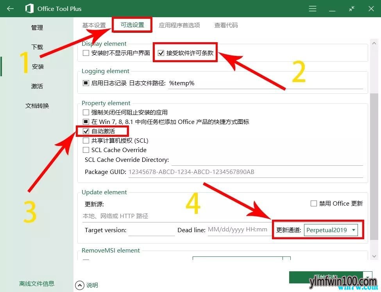Open 文档转换 in the sidebar

(37, 106)
